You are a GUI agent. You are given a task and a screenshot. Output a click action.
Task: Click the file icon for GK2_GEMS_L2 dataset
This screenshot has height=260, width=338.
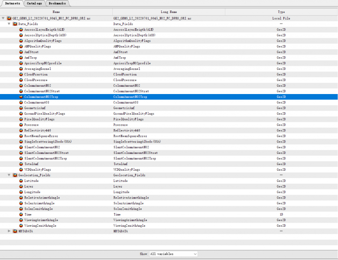tap(9, 18)
